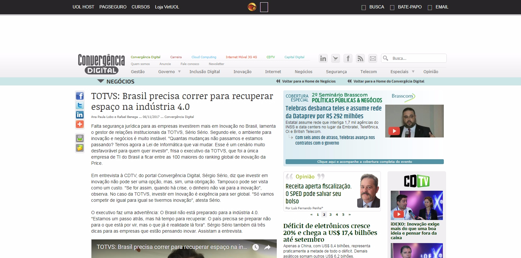Open the LinkedIn icon in the header

(x=323, y=58)
